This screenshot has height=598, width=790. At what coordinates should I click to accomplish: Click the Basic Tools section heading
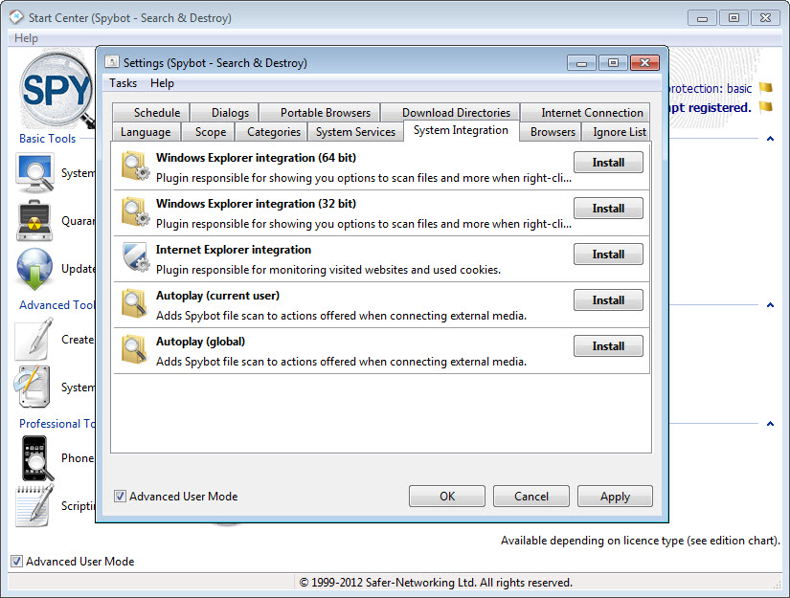tap(47, 139)
